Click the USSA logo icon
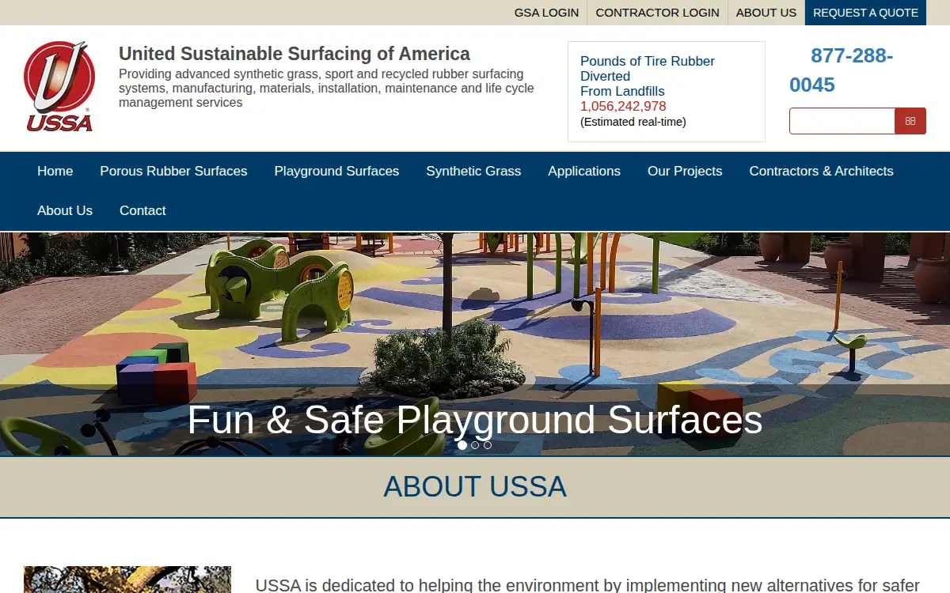This screenshot has height=593, width=950. click(59, 86)
